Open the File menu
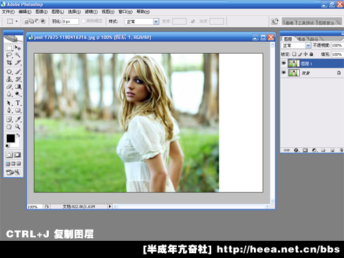Image resolution: width=344 pixels, height=258 pixels. (x=8, y=12)
